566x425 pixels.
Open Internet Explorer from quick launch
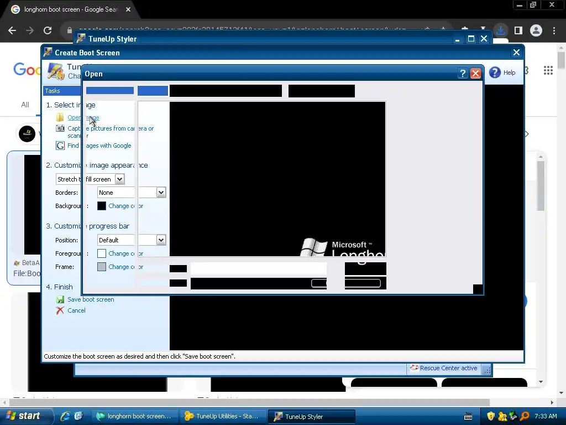(x=65, y=416)
